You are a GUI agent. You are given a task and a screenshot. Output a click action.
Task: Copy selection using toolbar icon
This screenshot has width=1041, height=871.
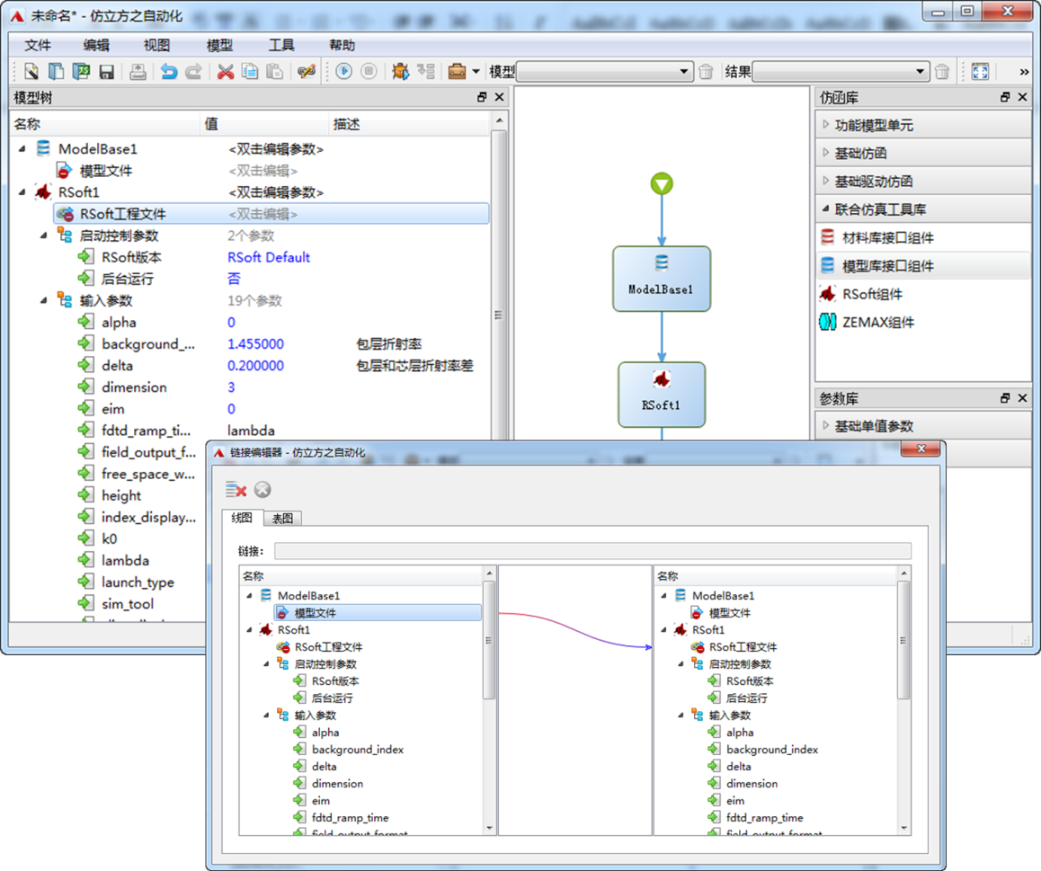[250, 71]
